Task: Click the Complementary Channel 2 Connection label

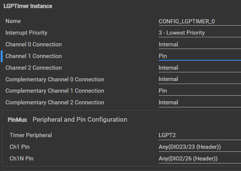Action: click(55, 102)
